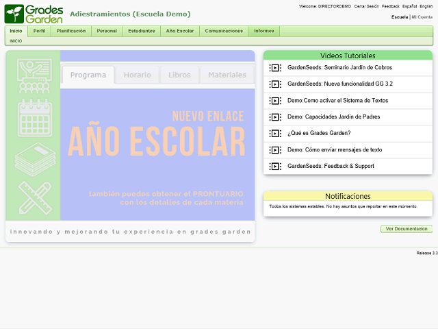
Task: Switch to Mi Cuenta view
Action: tap(422, 16)
